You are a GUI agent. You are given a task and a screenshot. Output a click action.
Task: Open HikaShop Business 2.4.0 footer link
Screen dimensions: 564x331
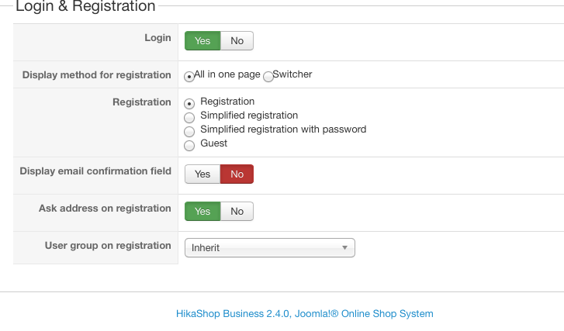coord(305,314)
